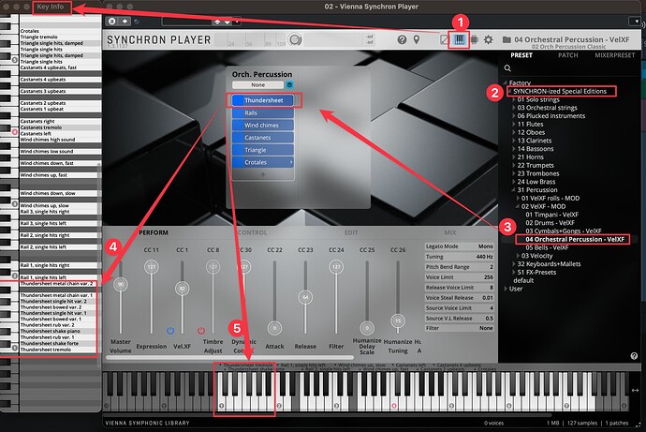Select the Triangle slot
This screenshot has width=646, height=432.
(263, 150)
